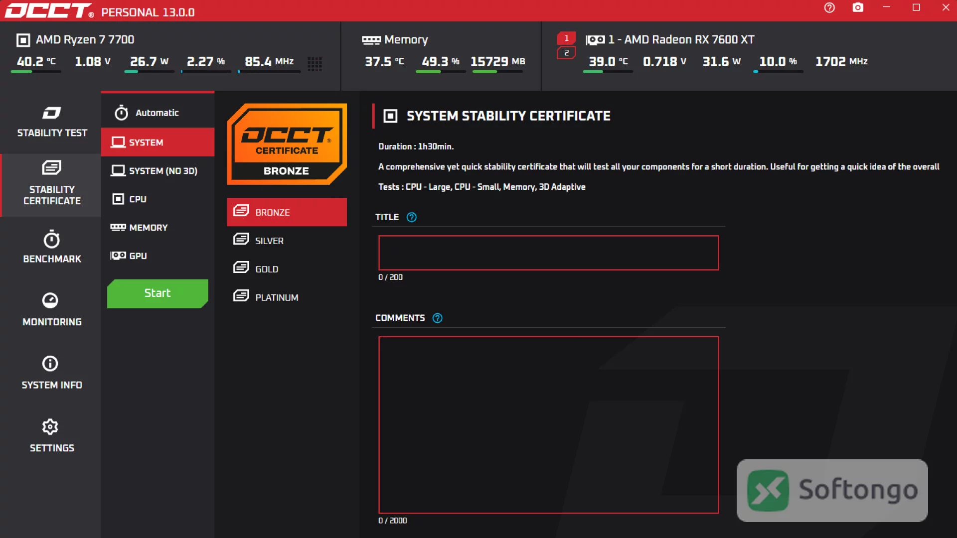This screenshot has width=957, height=538.
Task: Open the Monitoring gauge section
Action: (52, 310)
